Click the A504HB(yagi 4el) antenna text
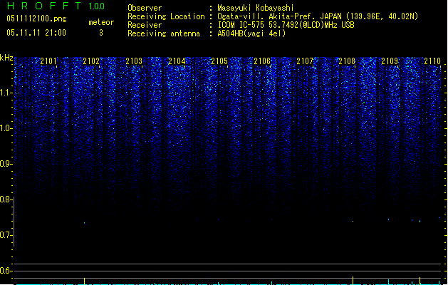The width and height of the screenshot is (448, 285). [251, 33]
